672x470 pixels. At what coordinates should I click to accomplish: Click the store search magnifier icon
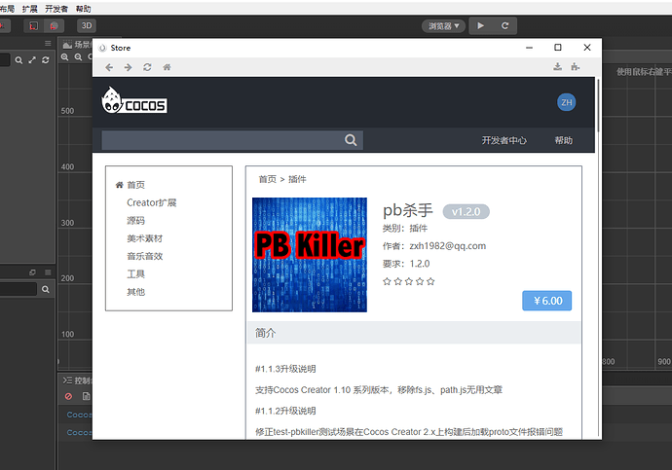(x=351, y=140)
